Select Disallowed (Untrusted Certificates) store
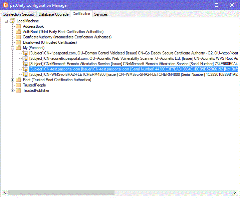 pos(50,42)
